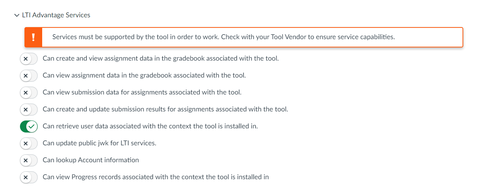Enable view assignment data in gradebook toggle
Screen dimensions: 490x189
pos(29,76)
